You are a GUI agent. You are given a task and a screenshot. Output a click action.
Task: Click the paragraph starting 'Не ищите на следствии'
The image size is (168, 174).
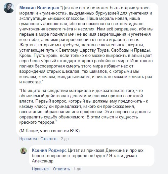85,107
